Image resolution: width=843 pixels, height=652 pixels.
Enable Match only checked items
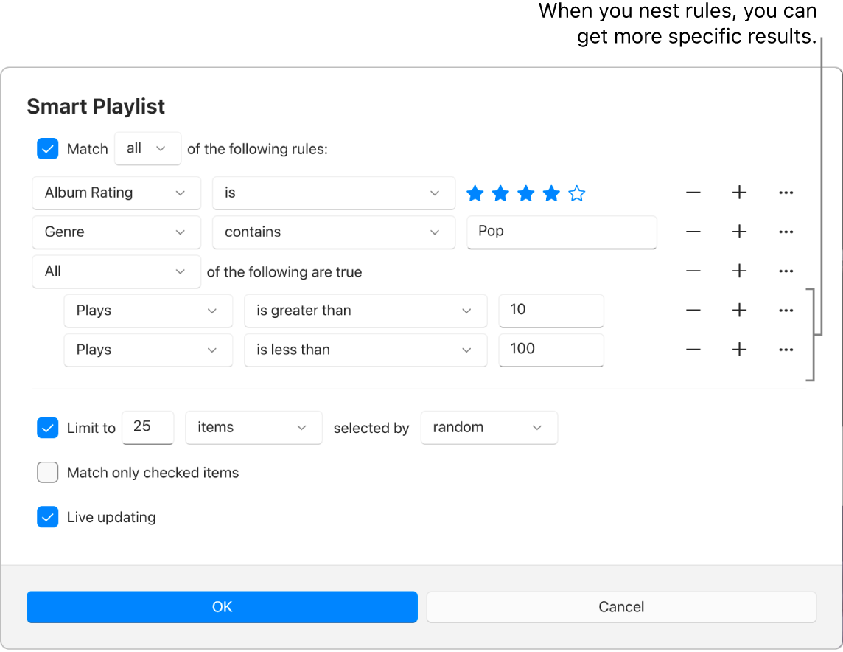click(48, 472)
